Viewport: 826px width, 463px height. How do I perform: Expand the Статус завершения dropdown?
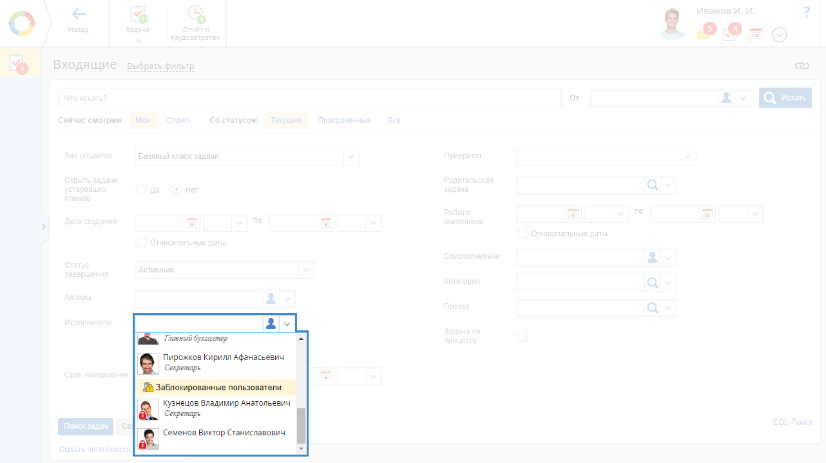tap(306, 270)
